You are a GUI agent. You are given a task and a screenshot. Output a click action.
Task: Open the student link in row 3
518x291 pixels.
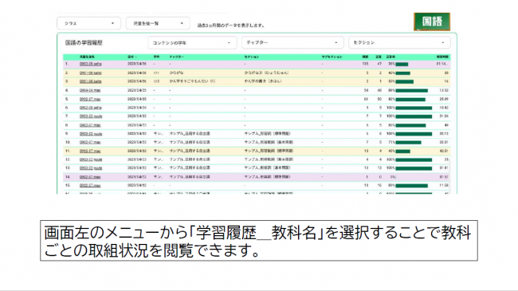point(91,81)
